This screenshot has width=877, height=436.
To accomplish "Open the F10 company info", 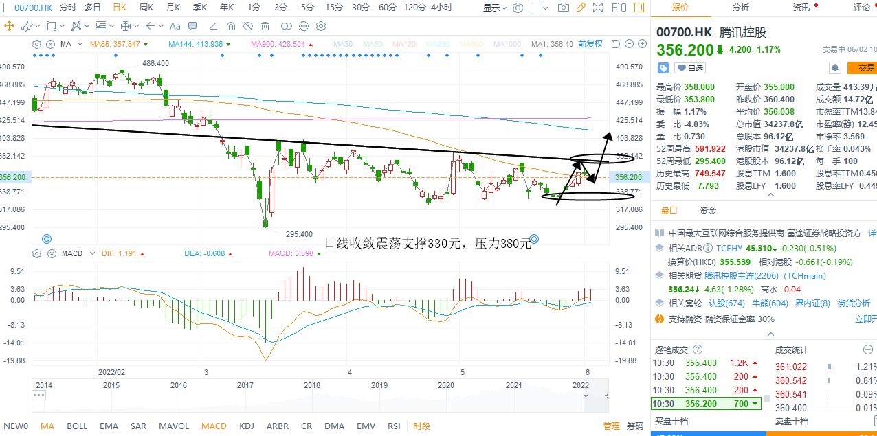I will point(619,8).
